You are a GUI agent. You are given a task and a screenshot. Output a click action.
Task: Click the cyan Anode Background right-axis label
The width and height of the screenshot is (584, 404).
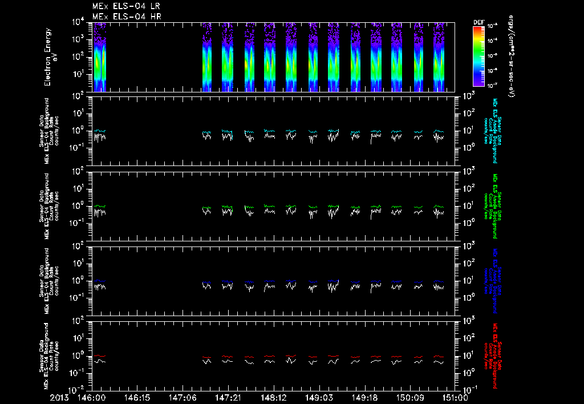coord(492,131)
